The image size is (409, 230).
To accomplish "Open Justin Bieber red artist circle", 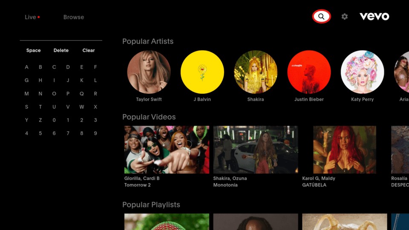I will coord(309,72).
